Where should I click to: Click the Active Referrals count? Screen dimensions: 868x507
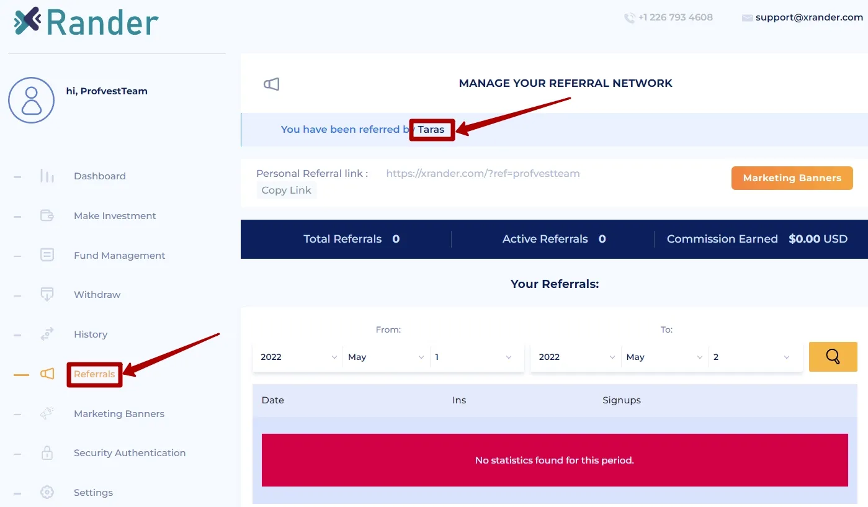point(602,239)
